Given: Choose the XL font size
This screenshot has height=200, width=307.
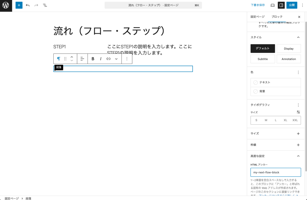Looking at the screenshot, I should click(x=285, y=120).
